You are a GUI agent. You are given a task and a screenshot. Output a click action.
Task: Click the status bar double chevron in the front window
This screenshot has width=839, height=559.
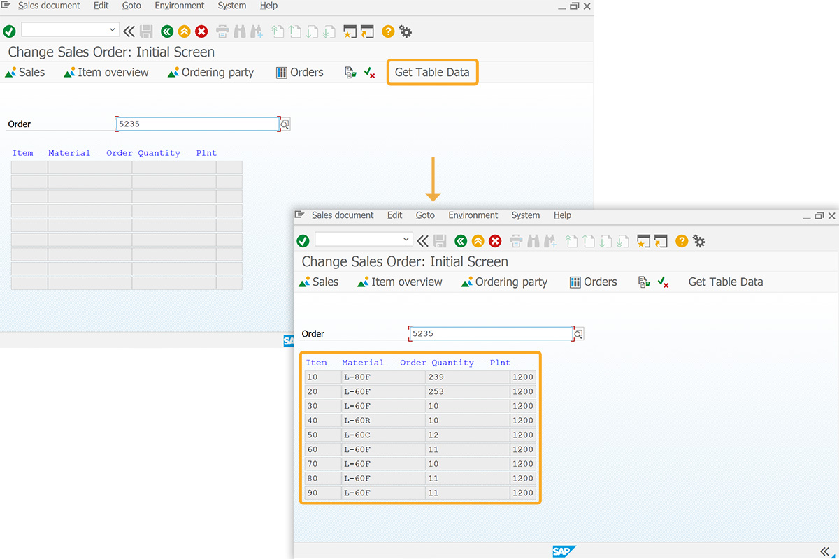(x=825, y=551)
